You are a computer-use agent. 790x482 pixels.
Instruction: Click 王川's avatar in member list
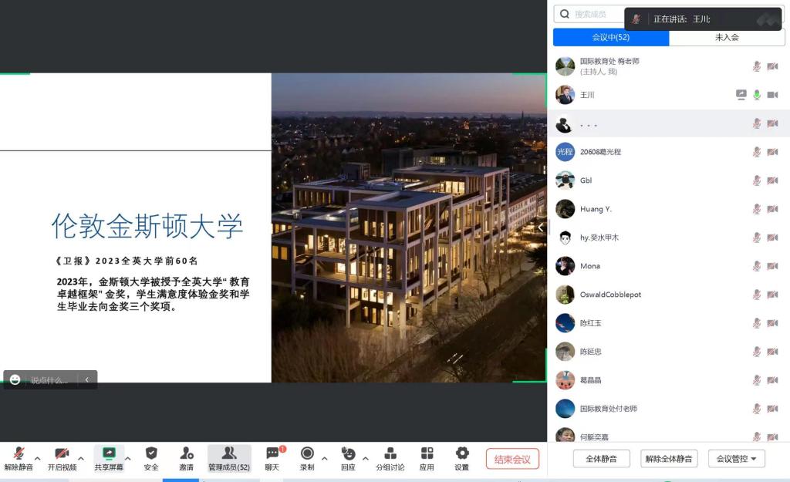565,95
